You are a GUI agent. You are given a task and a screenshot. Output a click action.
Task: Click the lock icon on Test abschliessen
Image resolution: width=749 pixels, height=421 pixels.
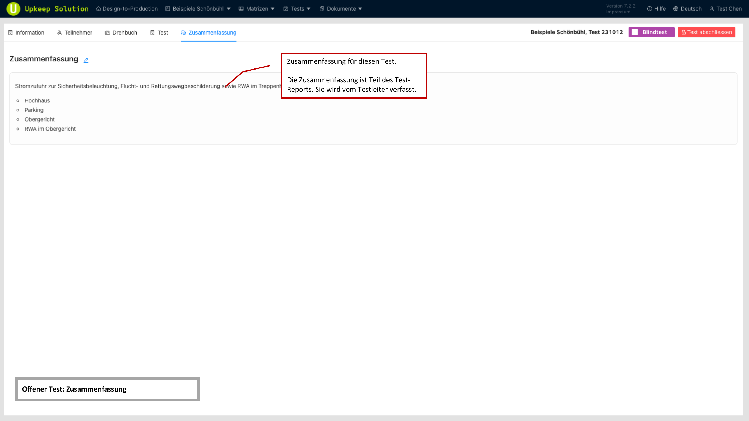point(684,32)
